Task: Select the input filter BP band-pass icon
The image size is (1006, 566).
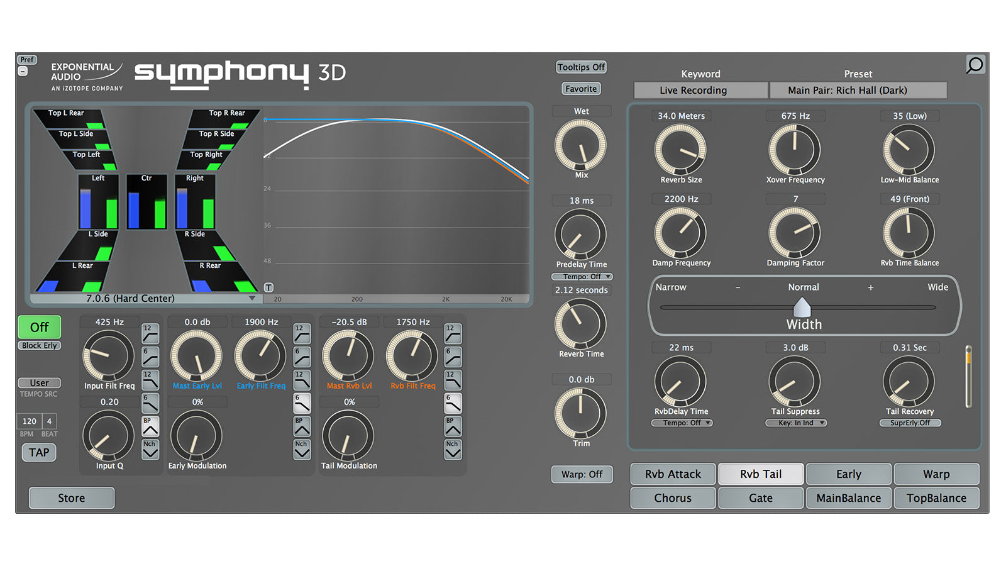Action: pos(150,426)
